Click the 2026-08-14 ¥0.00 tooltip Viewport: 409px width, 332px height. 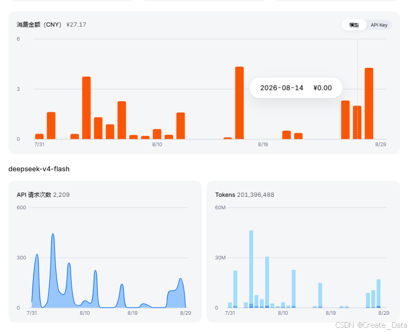(296, 88)
